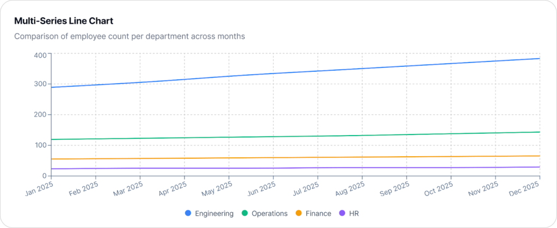The width and height of the screenshot is (557, 228).
Task: Click the 200 y-axis value label
Action: [x=40, y=115]
